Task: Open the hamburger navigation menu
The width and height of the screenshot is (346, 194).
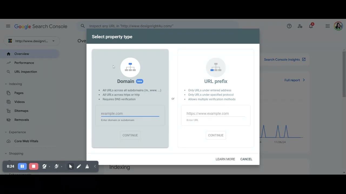Action: 8,26
